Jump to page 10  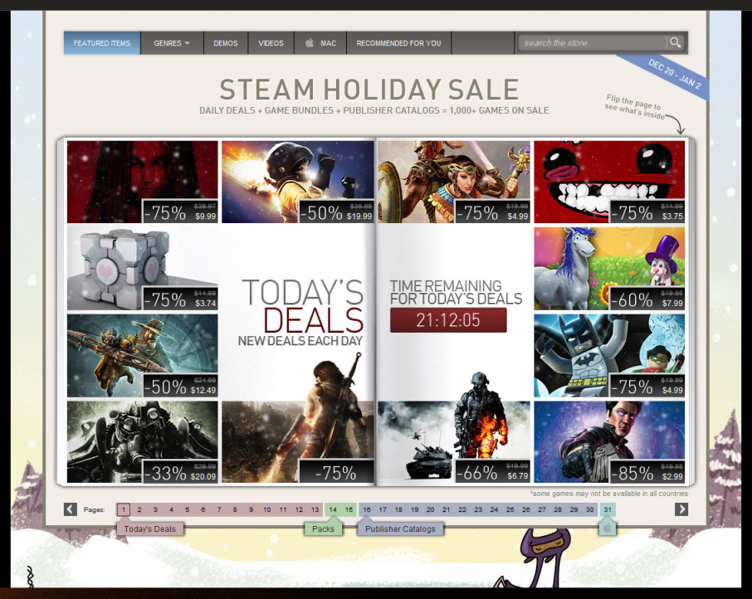click(x=266, y=509)
